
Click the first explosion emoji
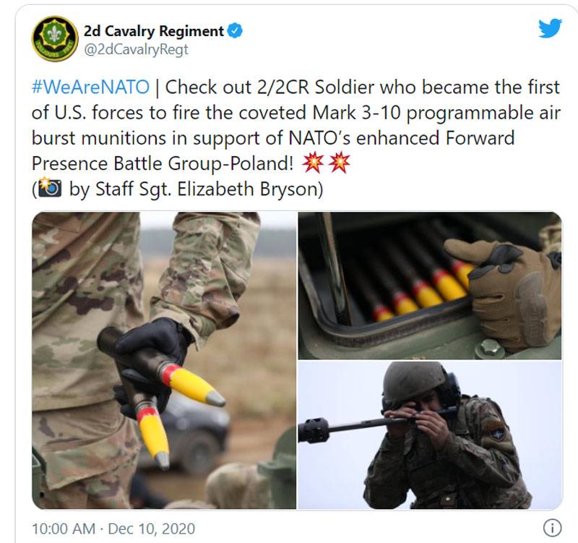click(x=313, y=163)
